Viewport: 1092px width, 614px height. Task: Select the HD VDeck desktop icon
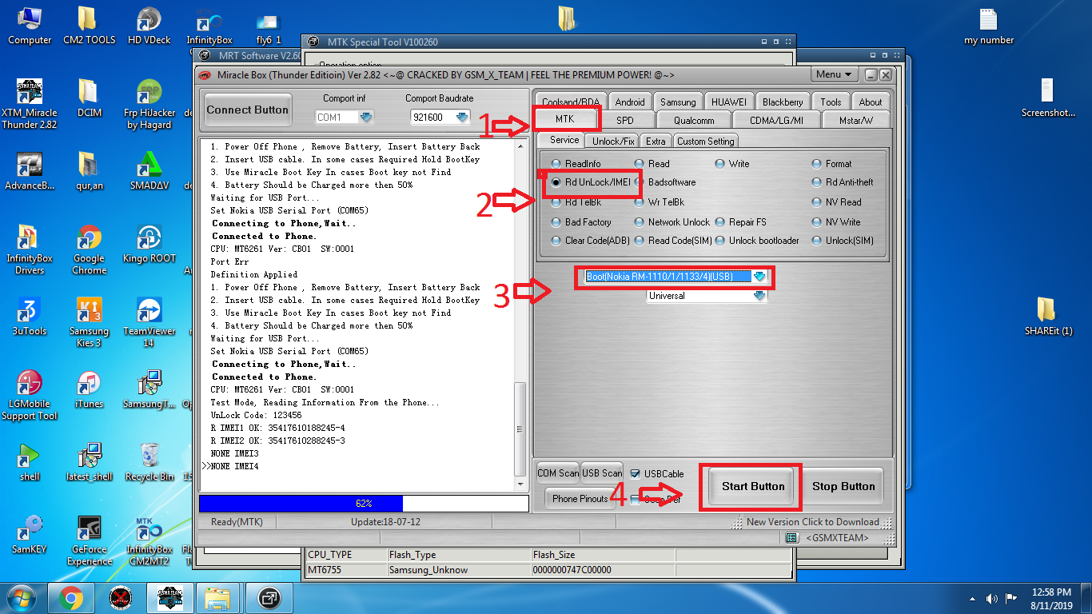(x=149, y=26)
